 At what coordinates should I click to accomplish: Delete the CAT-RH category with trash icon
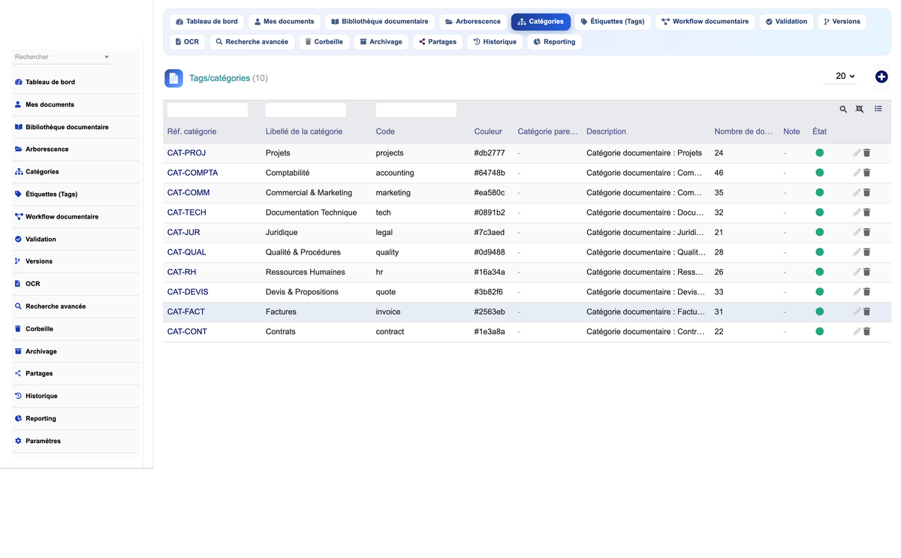point(866,272)
